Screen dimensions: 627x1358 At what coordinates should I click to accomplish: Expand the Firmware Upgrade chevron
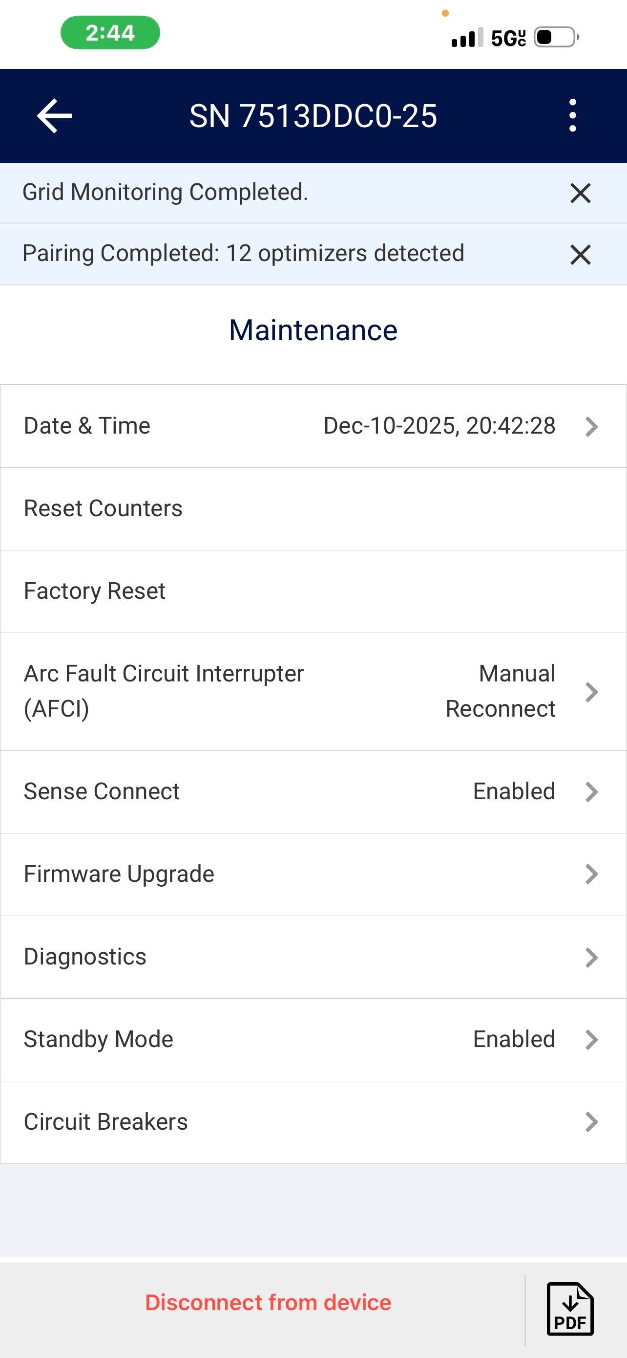click(591, 874)
